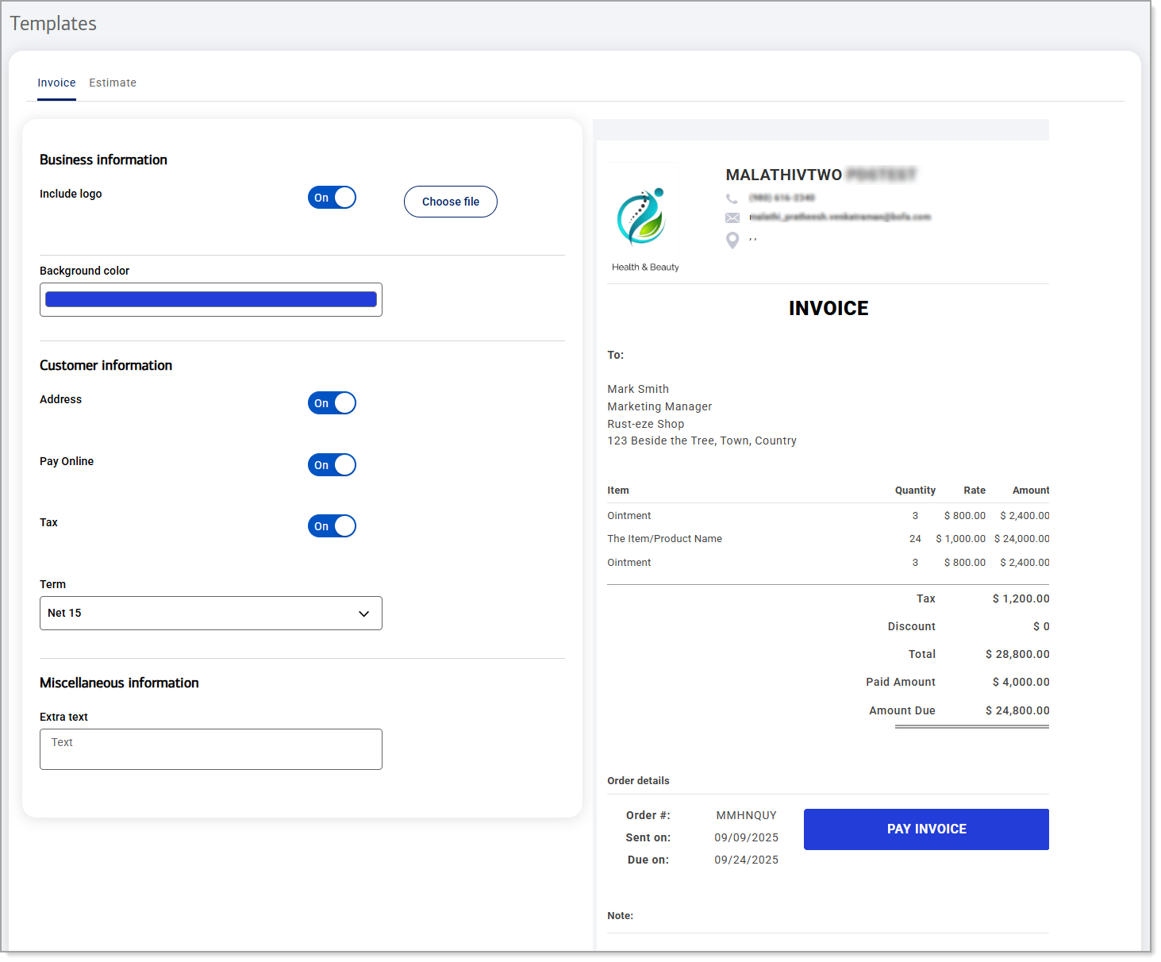Screen dimensions: 1161x962
Task: Select the Invoice tab
Action: click(56, 83)
